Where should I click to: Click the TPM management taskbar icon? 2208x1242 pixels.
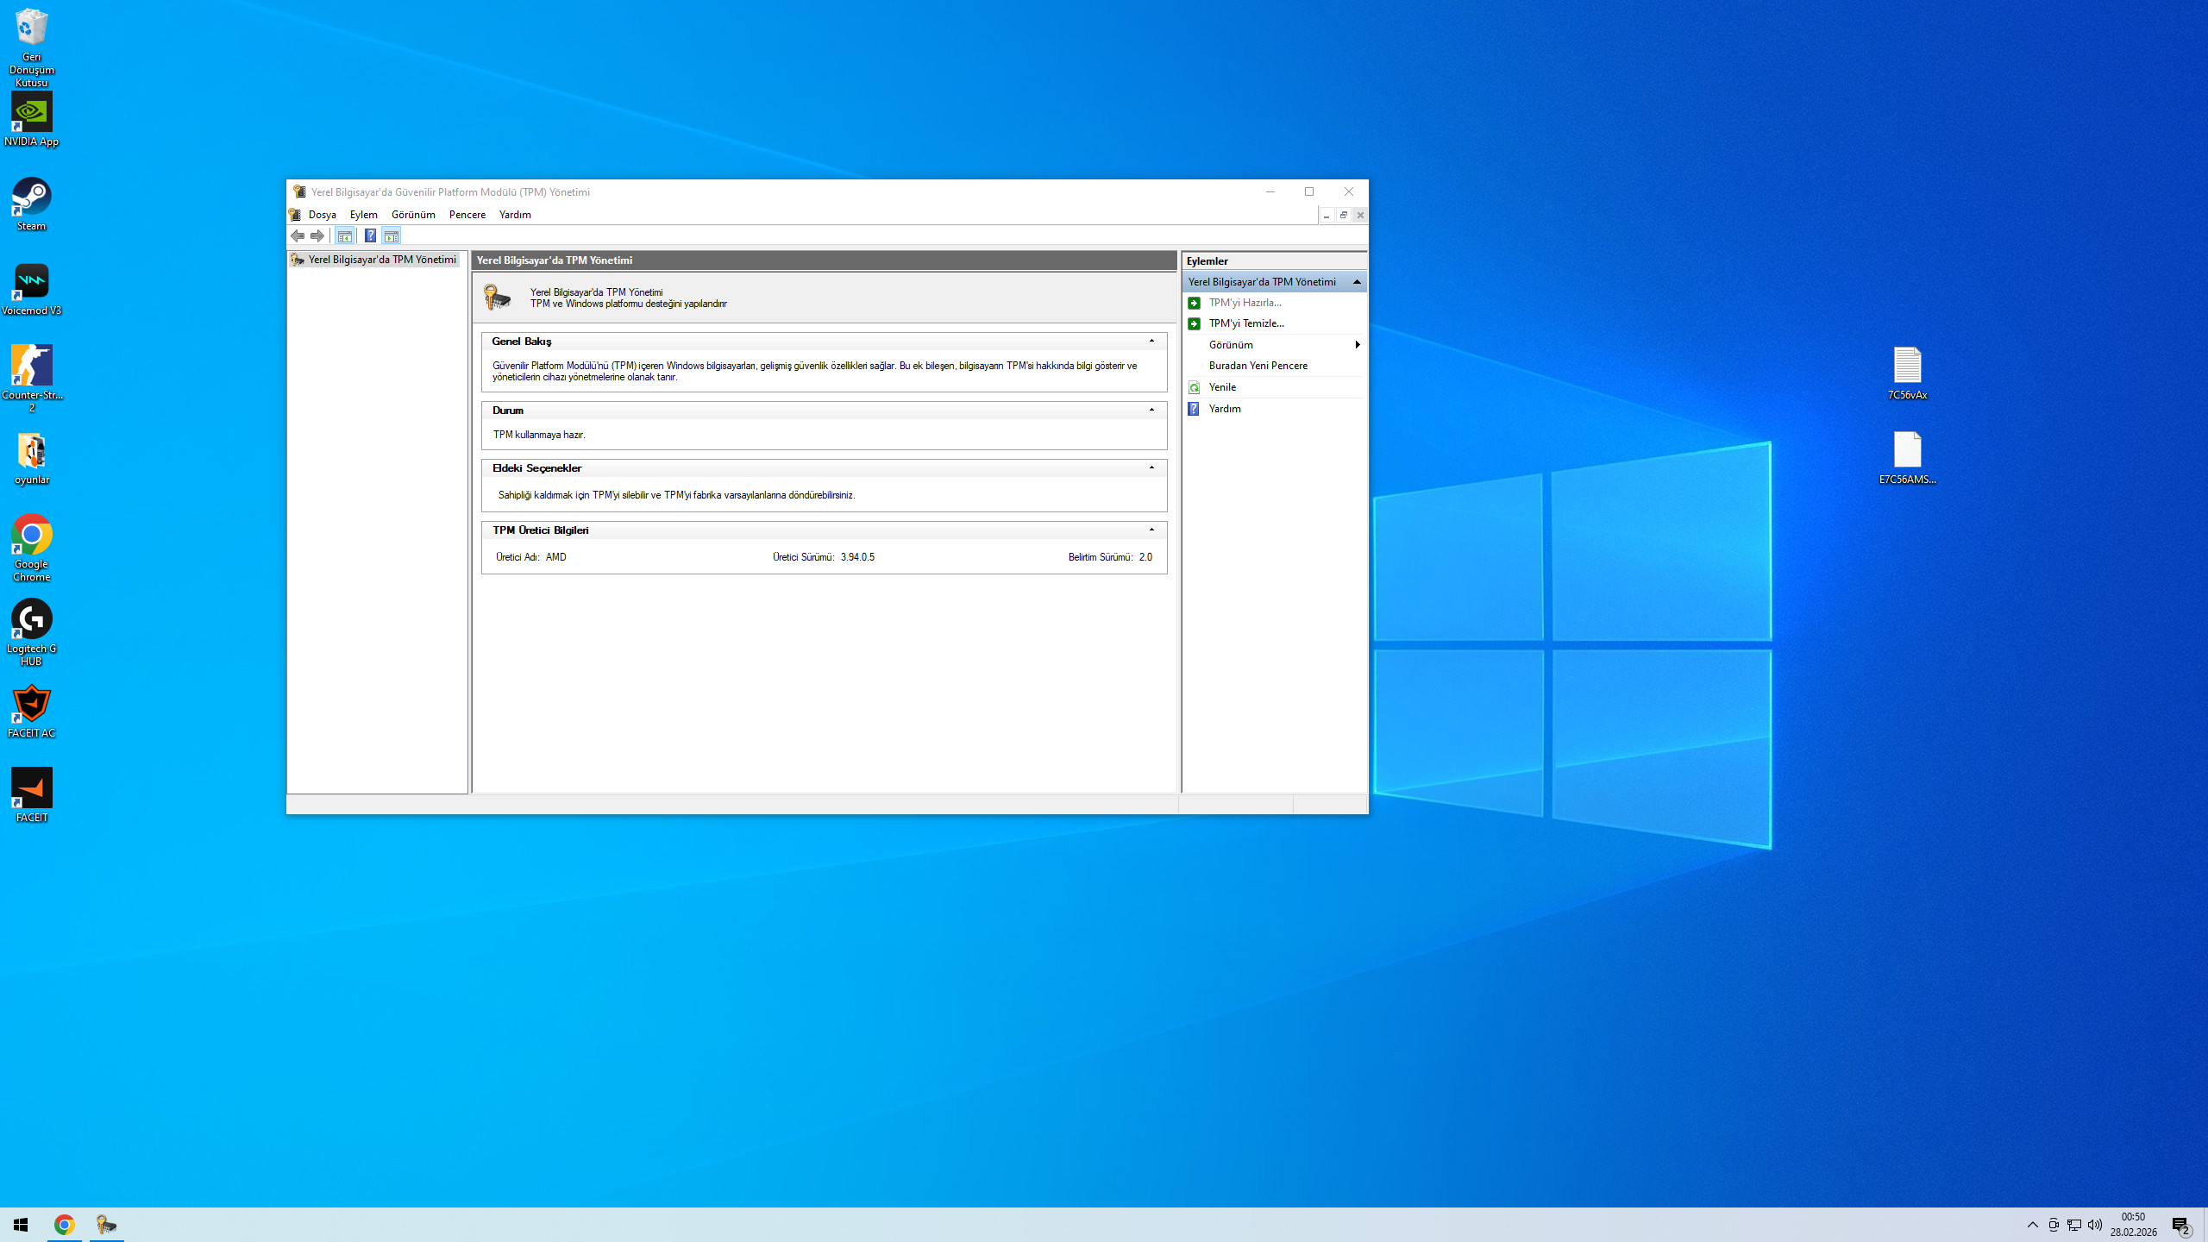(x=106, y=1225)
